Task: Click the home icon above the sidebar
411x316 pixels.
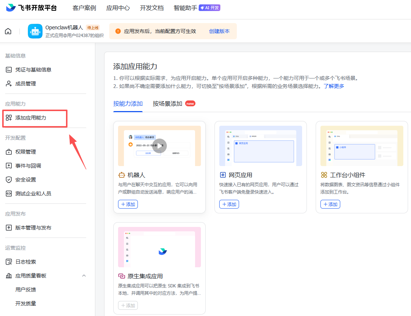Action: pyautogui.click(x=8, y=31)
